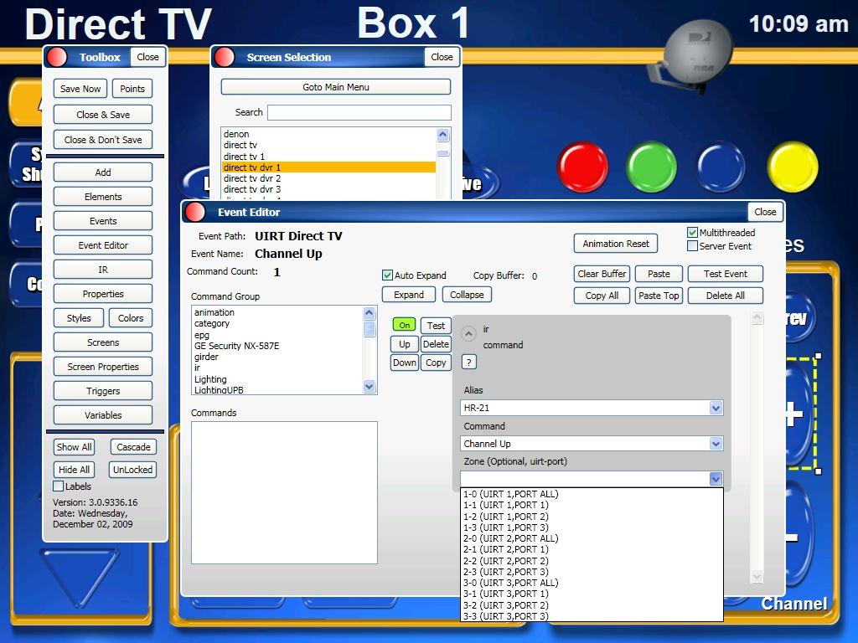Click the red circle icon in Event Editor title
Image resolution: width=858 pixels, height=643 pixels.
[x=194, y=212]
